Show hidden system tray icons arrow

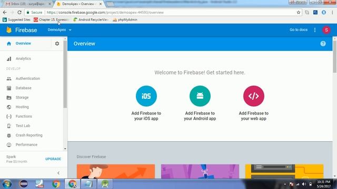coord(285,184)
